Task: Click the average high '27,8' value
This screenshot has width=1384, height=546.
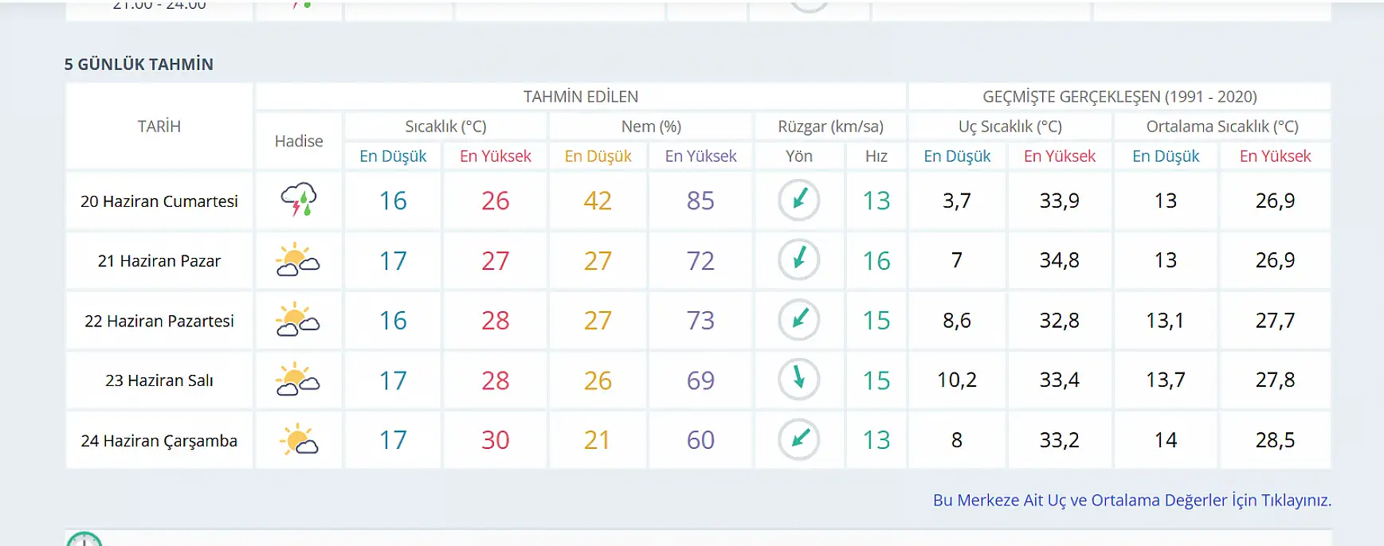Action: point(1275,380)
